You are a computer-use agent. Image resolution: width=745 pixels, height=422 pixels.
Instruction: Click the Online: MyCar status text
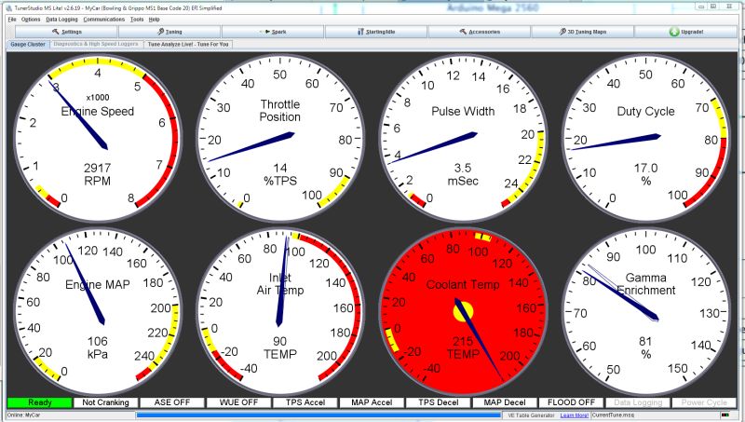23,415
